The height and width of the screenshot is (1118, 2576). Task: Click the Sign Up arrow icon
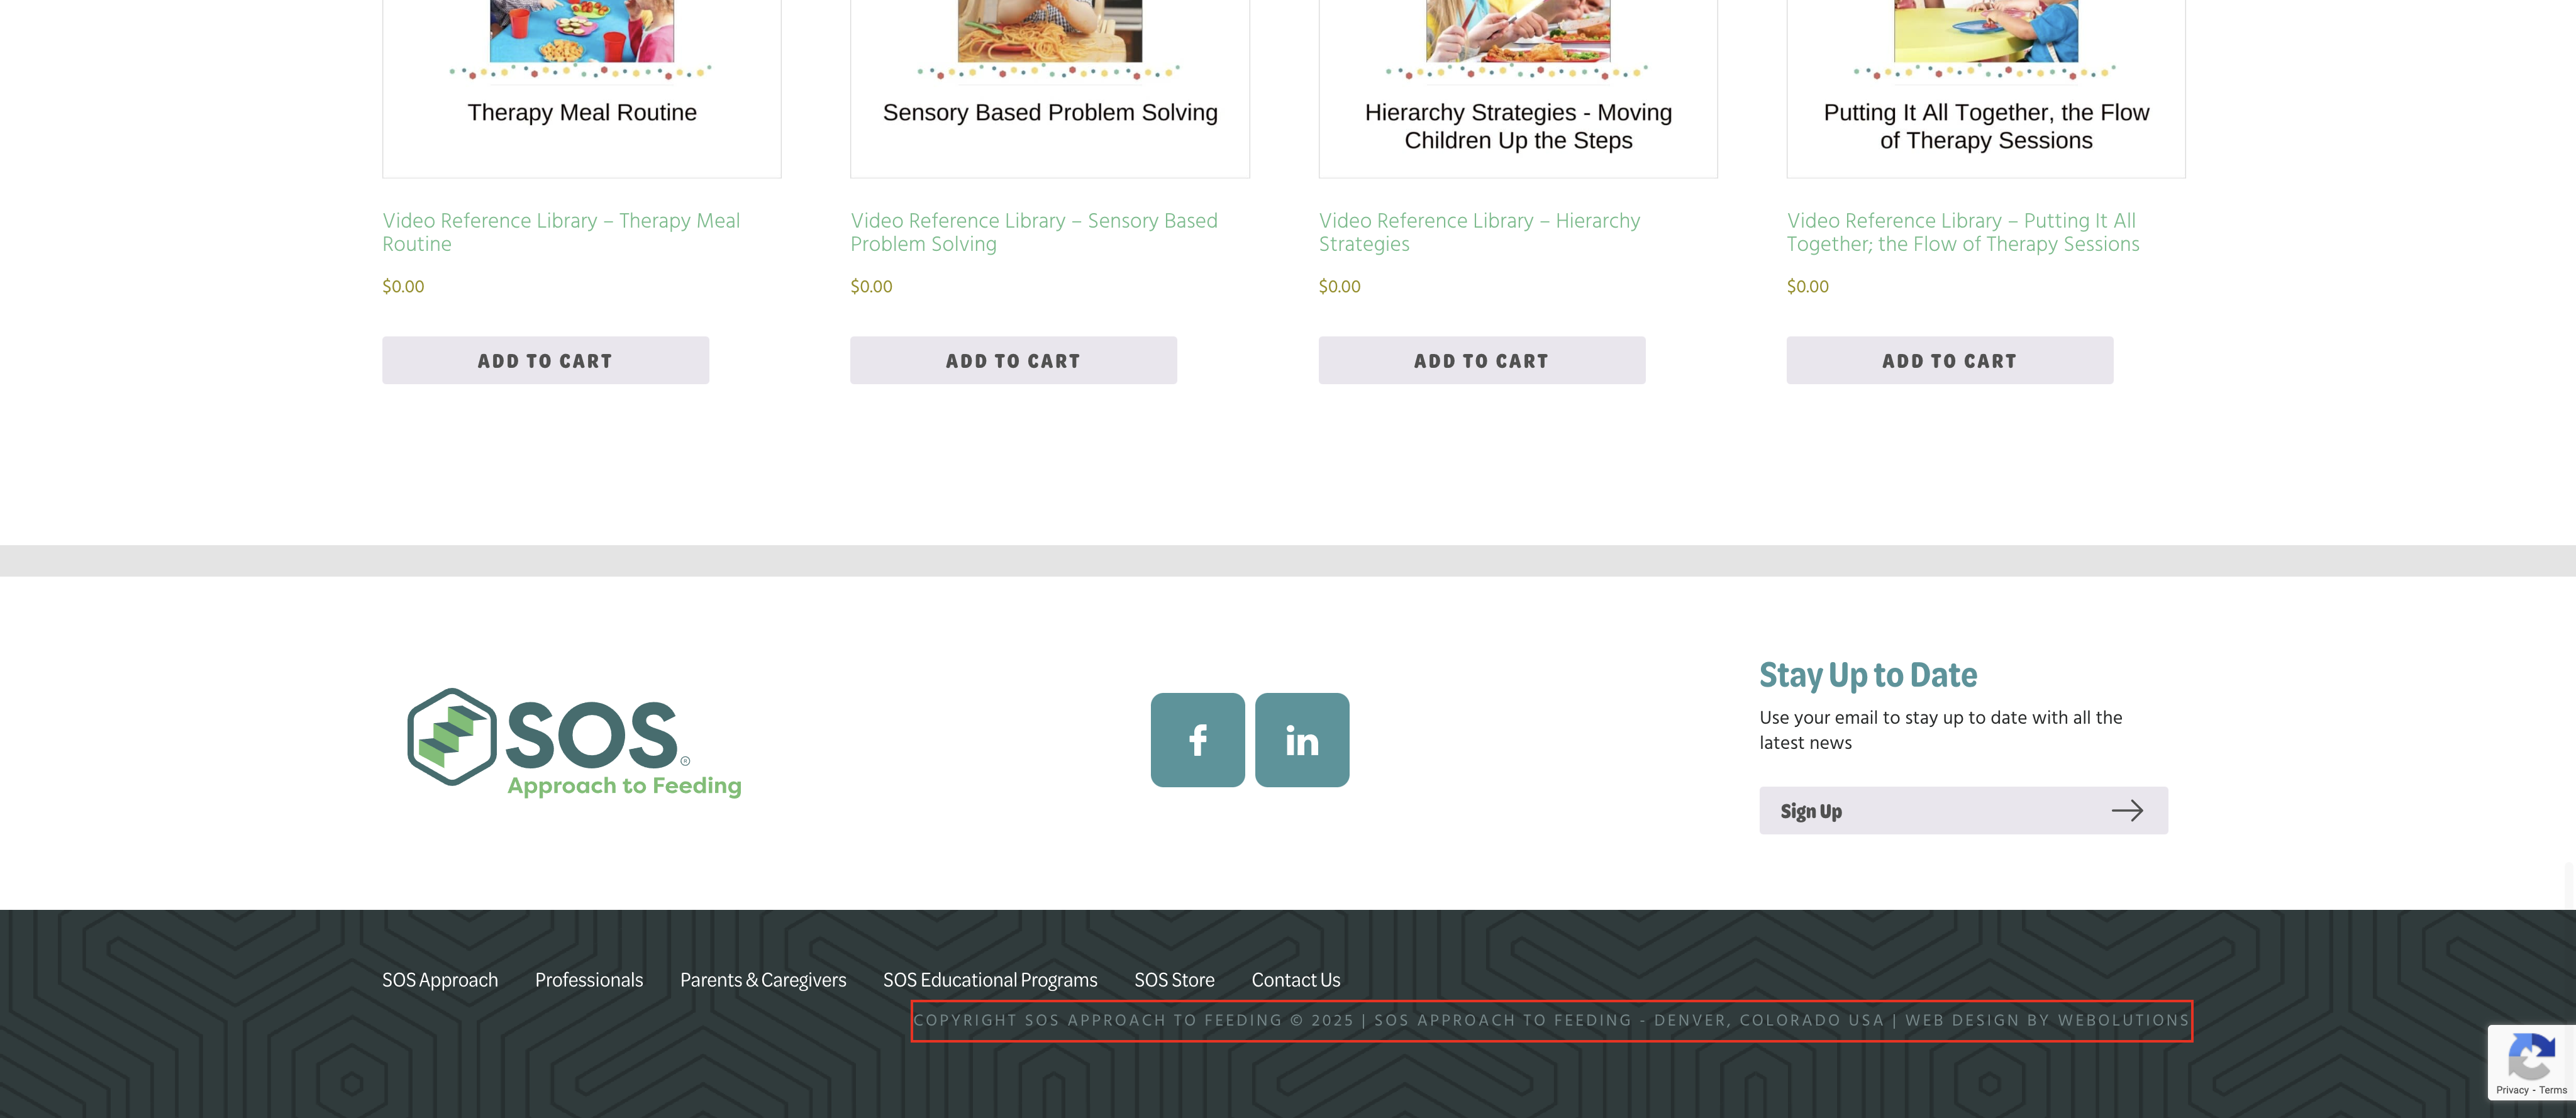point(2126,810)
